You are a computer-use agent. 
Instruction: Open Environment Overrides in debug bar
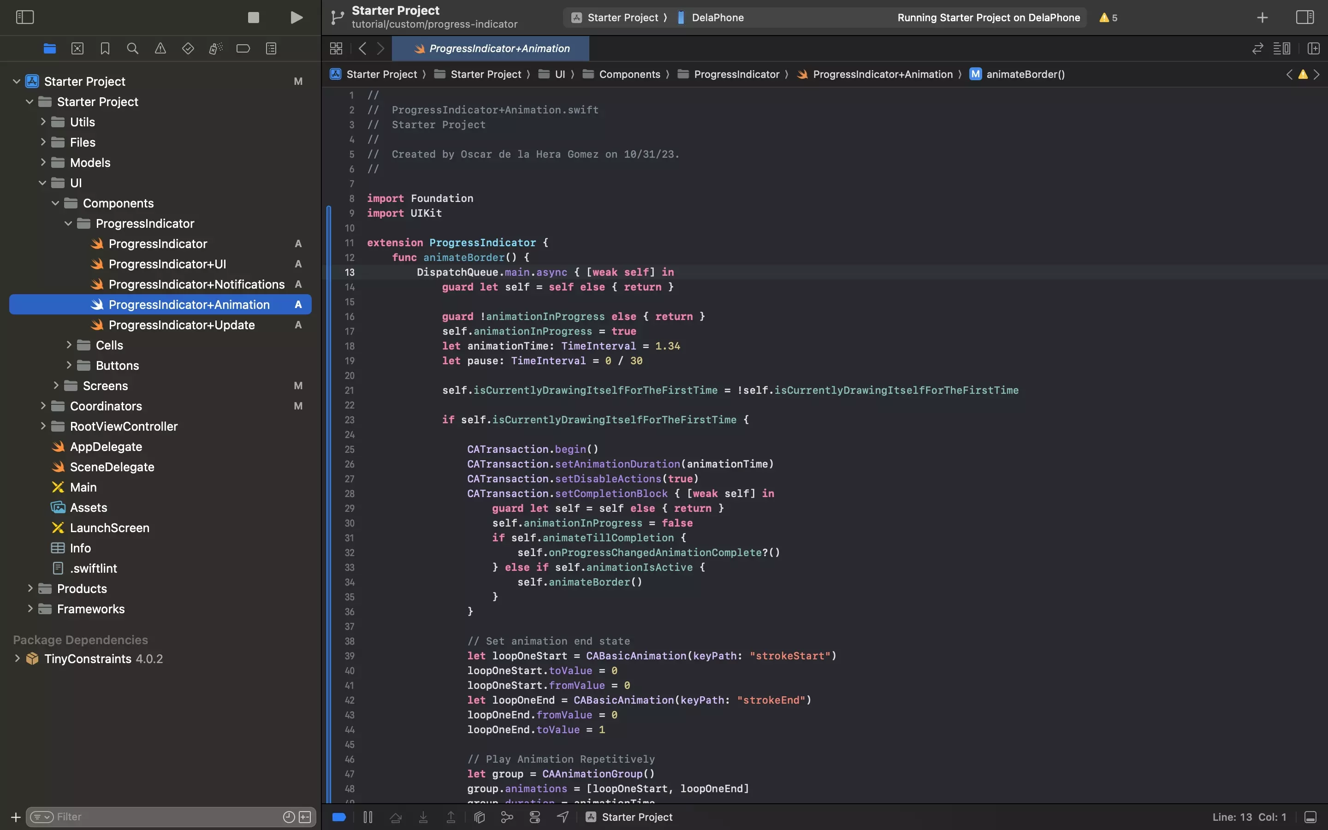coord(534,817)
